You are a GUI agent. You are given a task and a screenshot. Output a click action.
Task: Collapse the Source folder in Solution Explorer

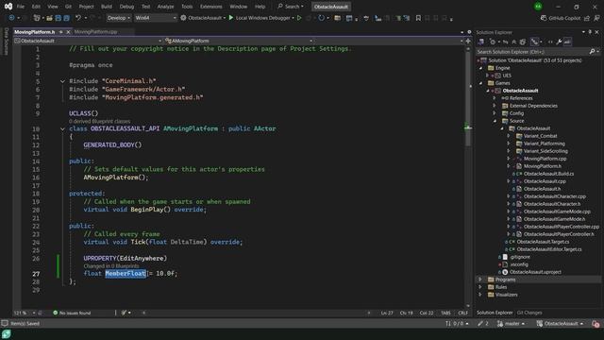click(x=495, y=121)
